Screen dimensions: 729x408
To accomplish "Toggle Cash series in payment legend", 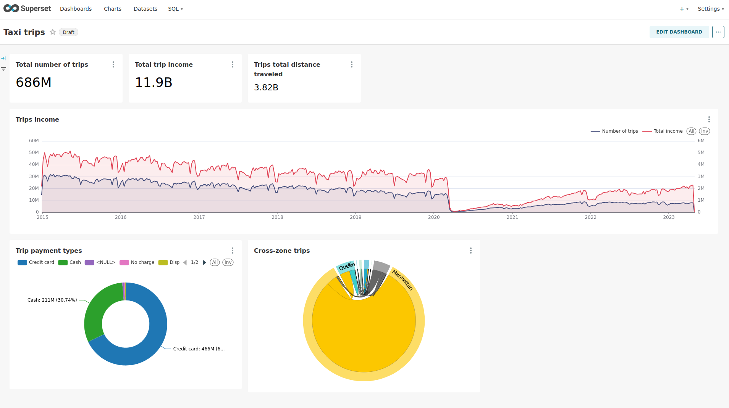I will coord(70,262).
